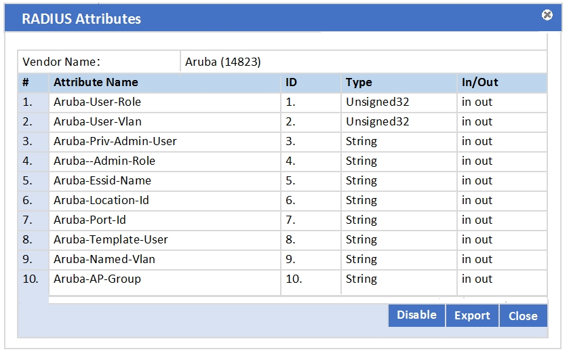
Task: Sort by the Type column header
Action: 359,83
